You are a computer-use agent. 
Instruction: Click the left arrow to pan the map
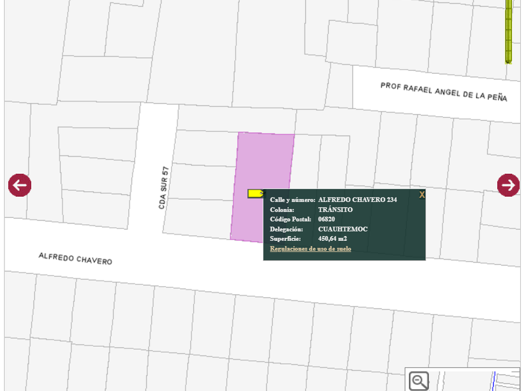pos(19,185)
